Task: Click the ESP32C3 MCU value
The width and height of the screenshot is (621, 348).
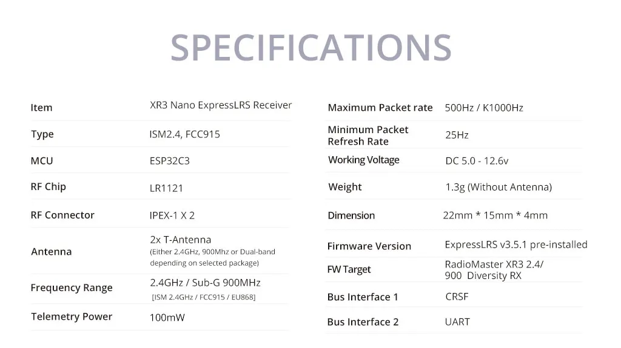Action: [x=170, y=161]
